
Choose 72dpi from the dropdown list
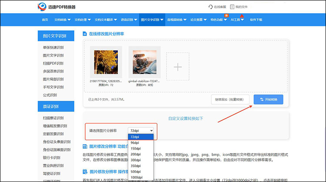[x=141, y=137]
